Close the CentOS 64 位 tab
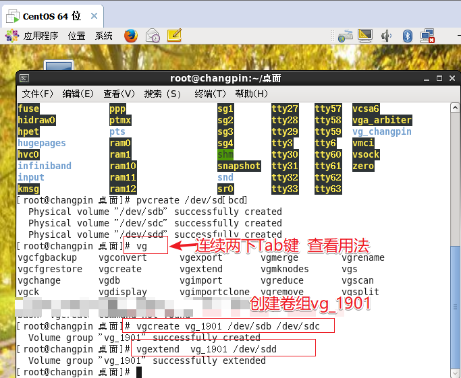This screenshot has width=461, height=378. coord(94,16)
